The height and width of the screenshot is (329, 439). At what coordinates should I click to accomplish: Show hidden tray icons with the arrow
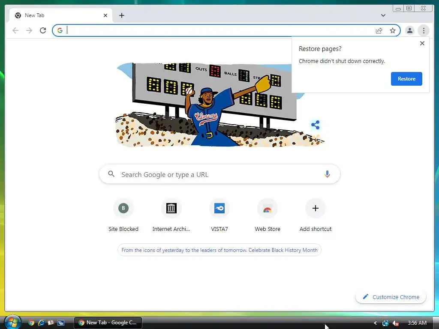[375, 323]
